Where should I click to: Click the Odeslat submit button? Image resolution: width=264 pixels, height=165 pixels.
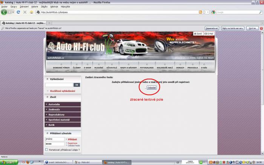pyautogui.click(x=152, y=88)
